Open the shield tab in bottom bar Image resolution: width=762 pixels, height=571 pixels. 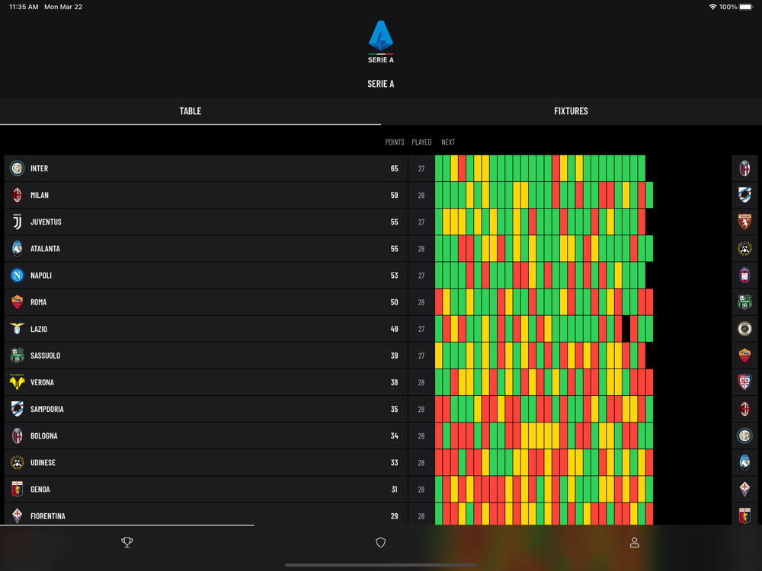click(x=380, y=542)
